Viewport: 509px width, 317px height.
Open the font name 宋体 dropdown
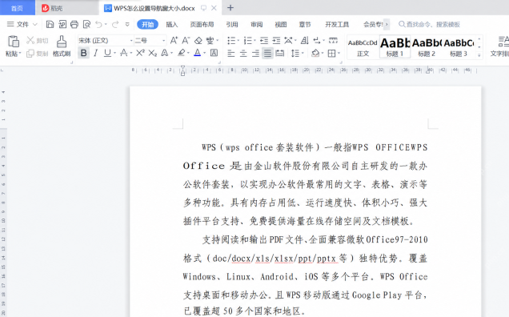[131, 41]
